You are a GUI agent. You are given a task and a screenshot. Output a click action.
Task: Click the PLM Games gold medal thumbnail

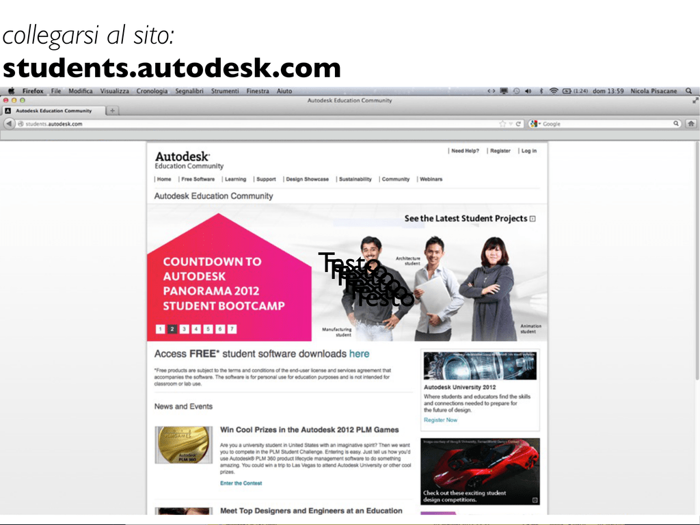pos(183,444)
